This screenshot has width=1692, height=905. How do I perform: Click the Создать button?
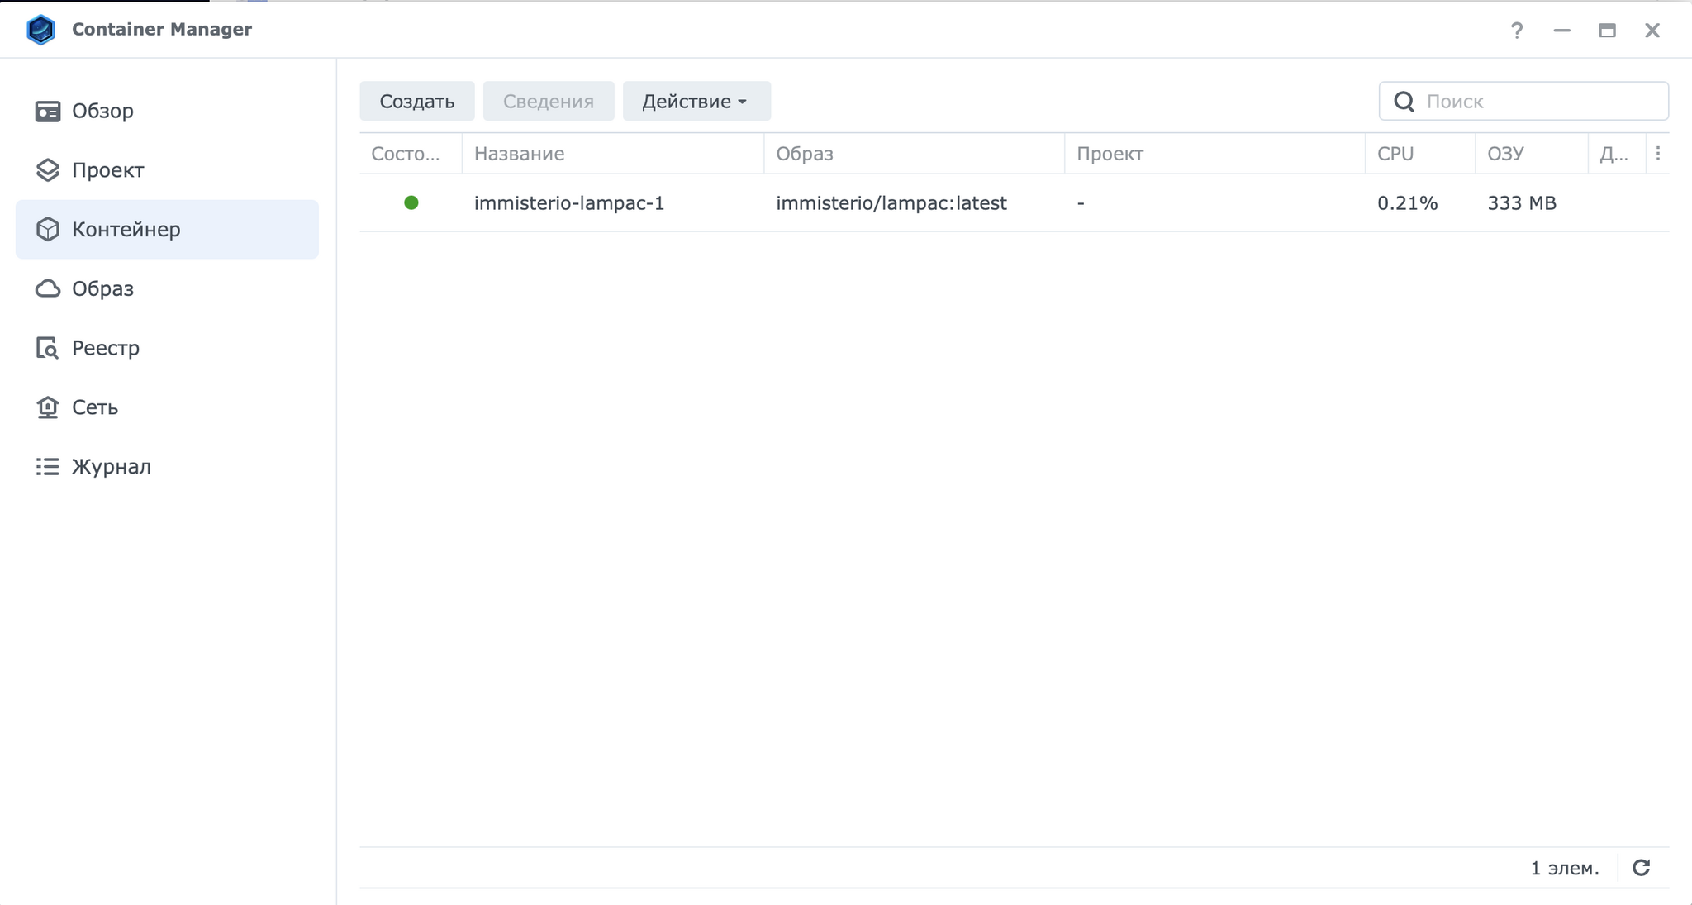point(416,101)
